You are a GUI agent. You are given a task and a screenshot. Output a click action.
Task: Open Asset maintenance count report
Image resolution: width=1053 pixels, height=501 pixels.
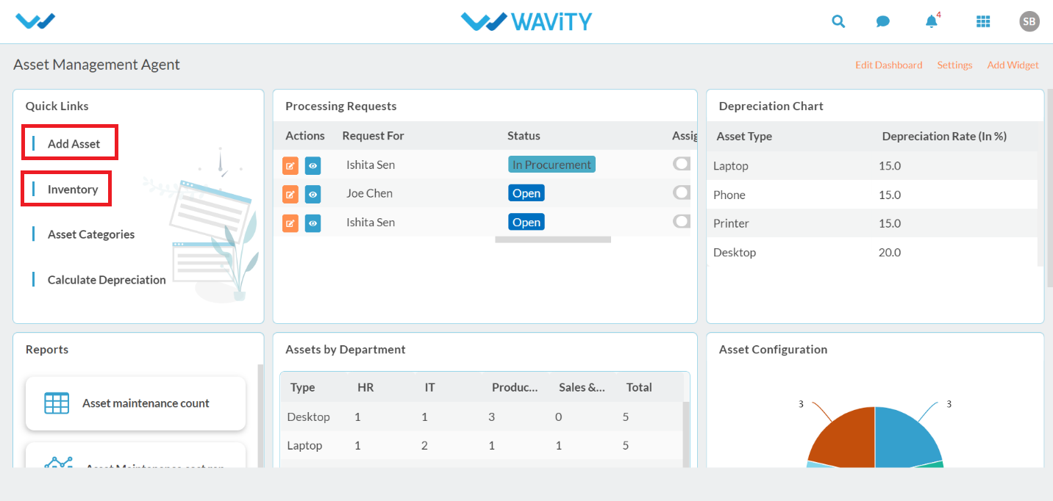tap(135, 403)
